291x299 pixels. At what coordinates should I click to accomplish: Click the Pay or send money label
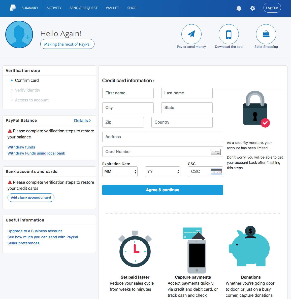(191, 47)
